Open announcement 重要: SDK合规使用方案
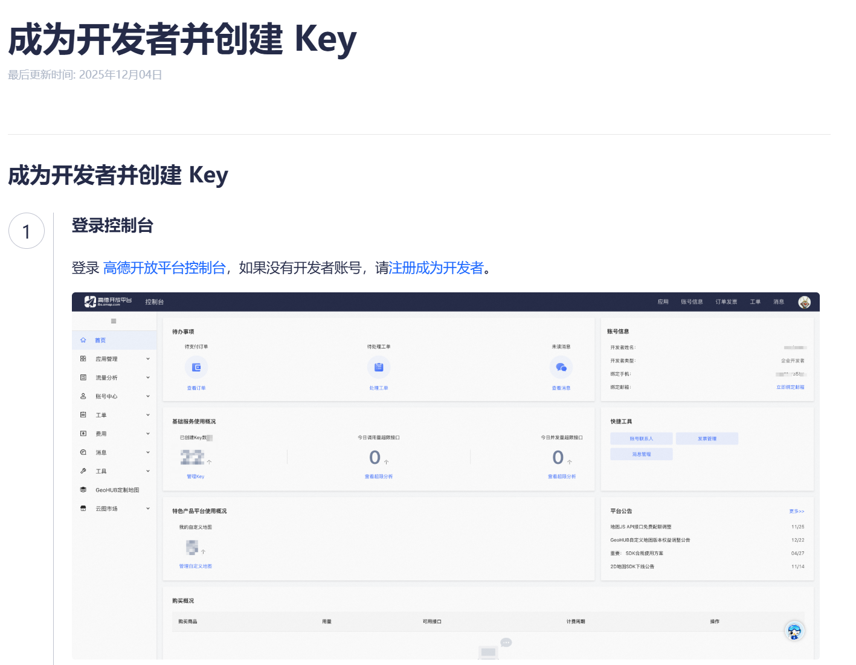Viewport: 856px width, 665px height. 637,553
